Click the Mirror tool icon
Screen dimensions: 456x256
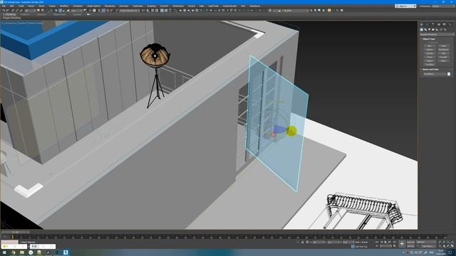click(x=142, y=10)
